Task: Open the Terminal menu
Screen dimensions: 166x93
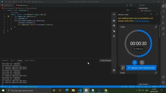Action: coord(34,2)
